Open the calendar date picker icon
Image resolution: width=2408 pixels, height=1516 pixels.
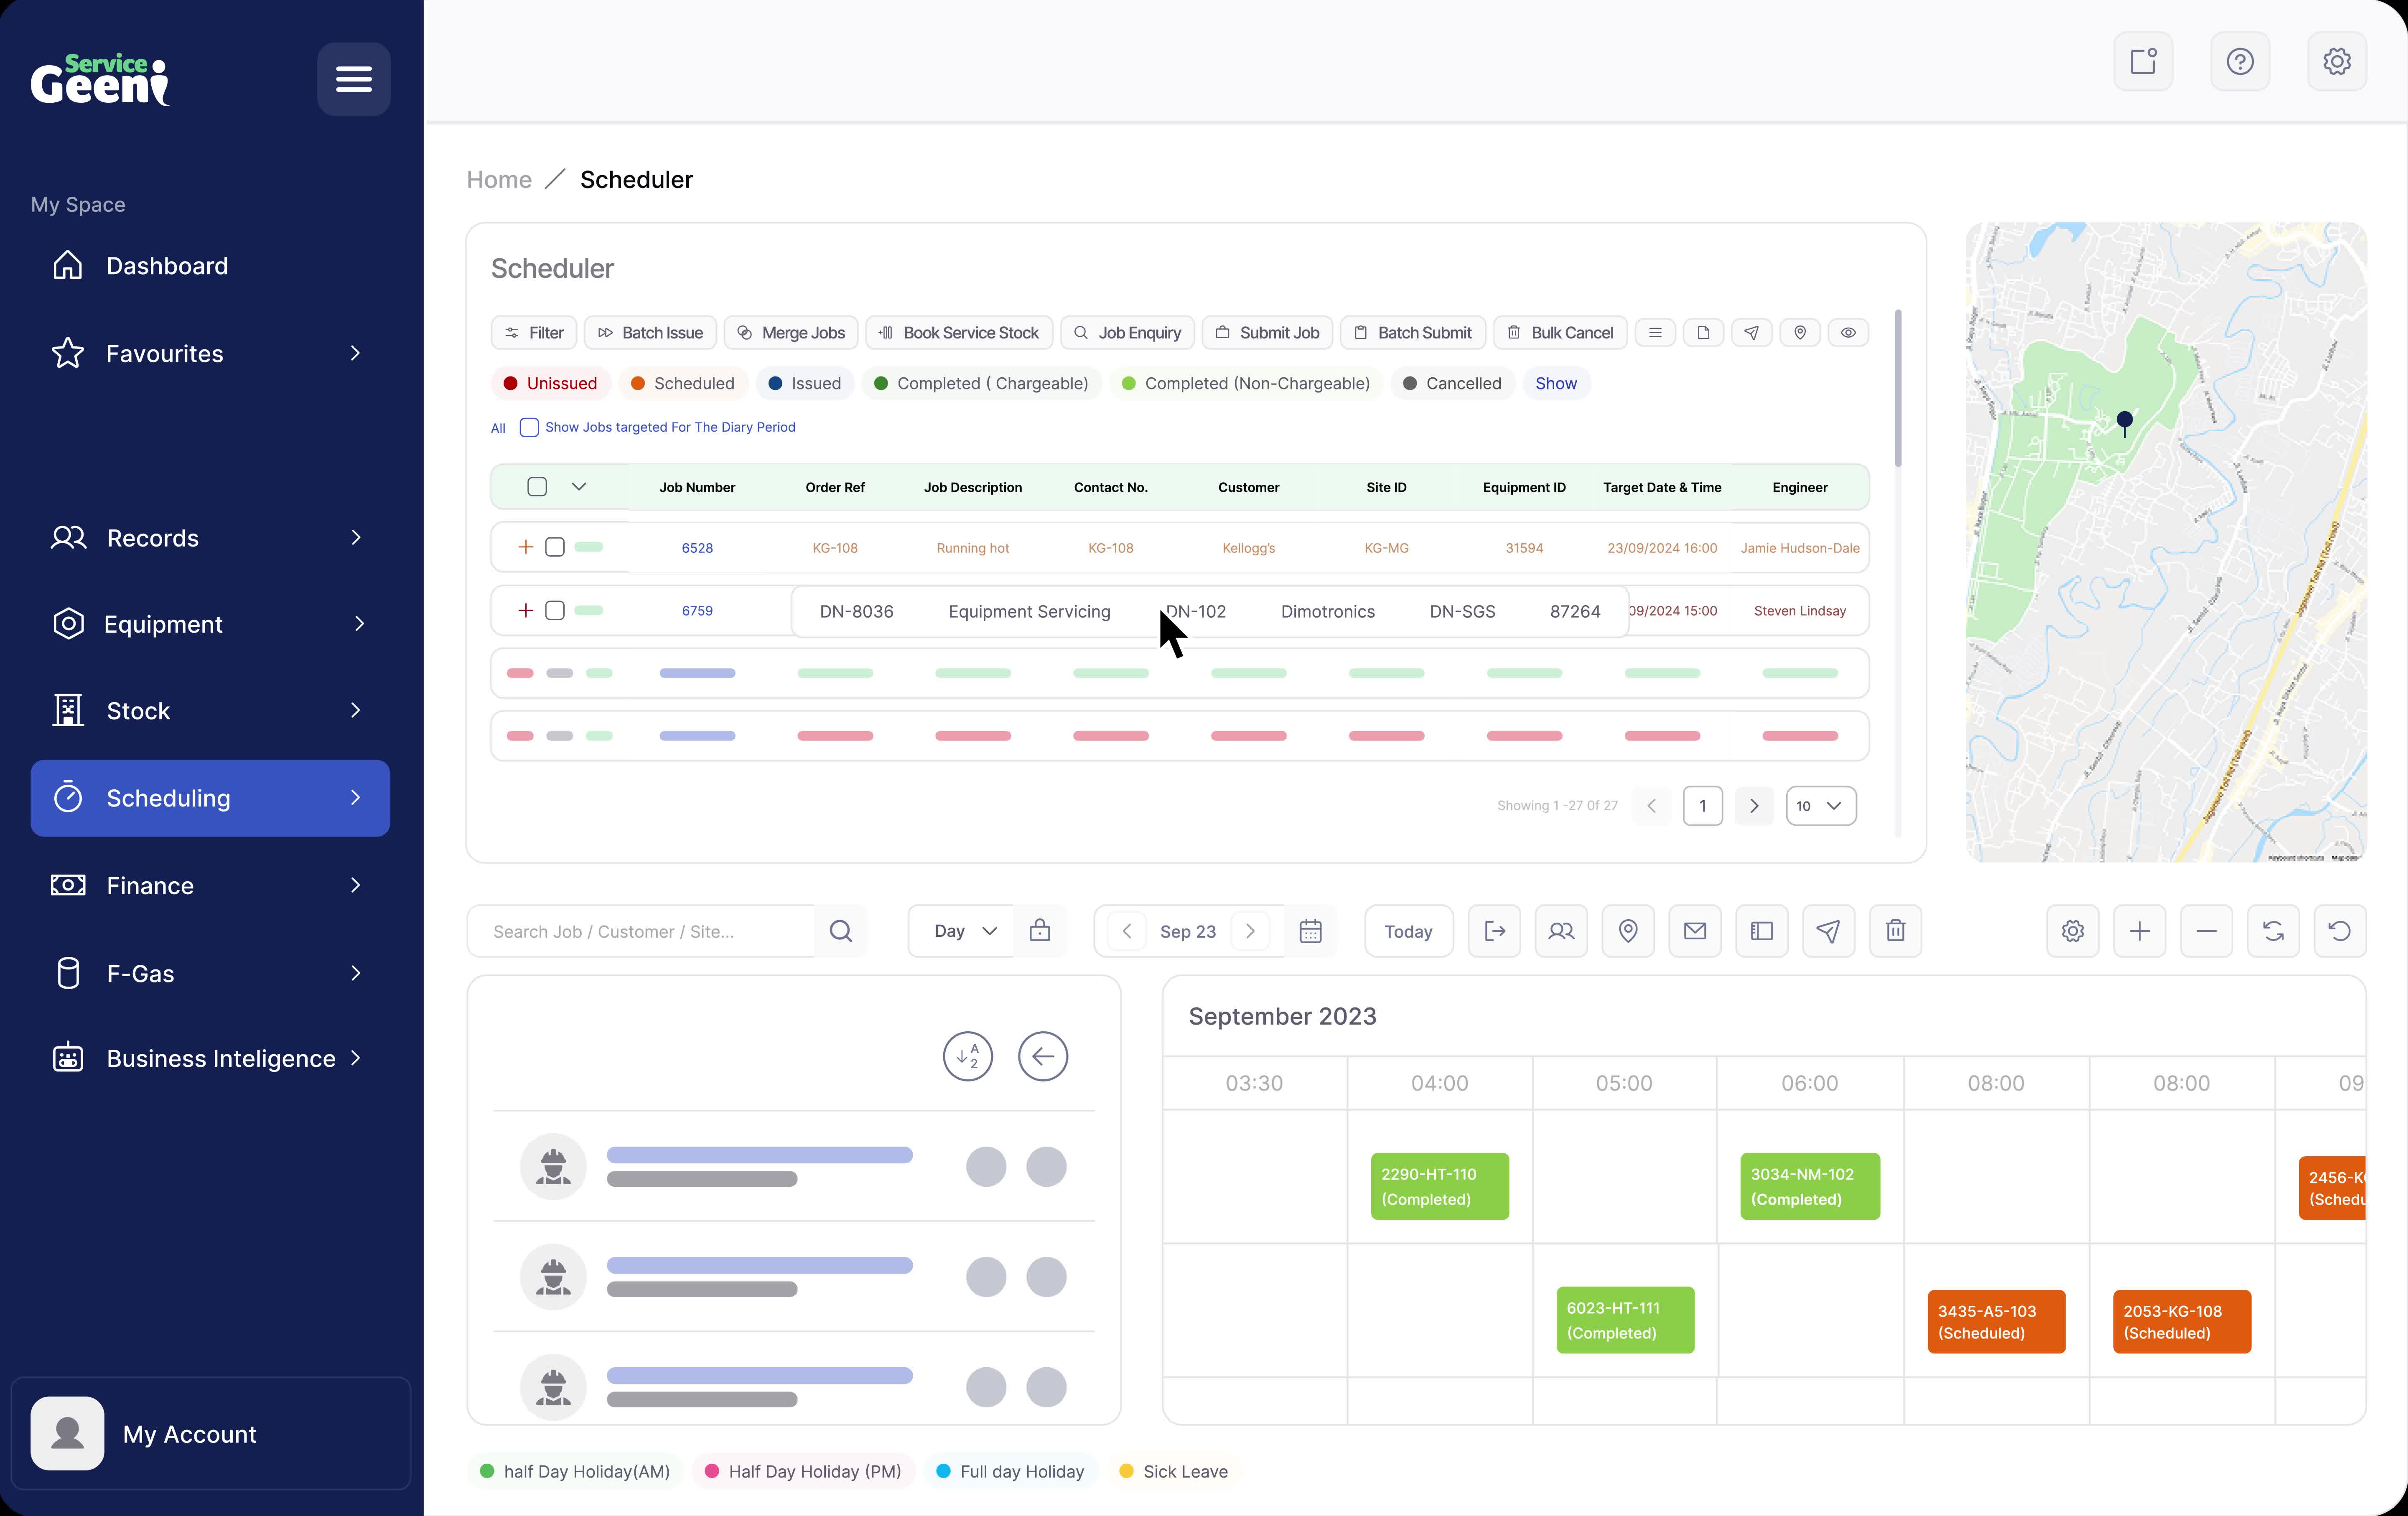(1310, 931)
